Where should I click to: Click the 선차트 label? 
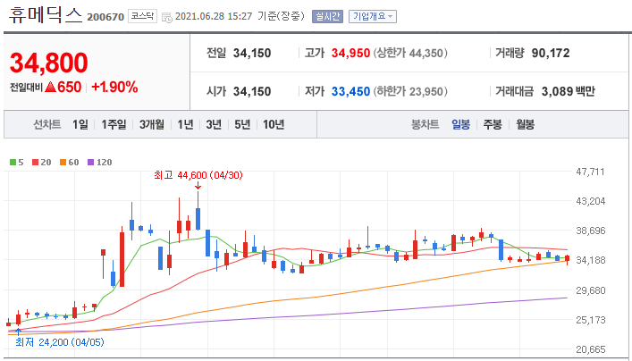coord(47,124)
